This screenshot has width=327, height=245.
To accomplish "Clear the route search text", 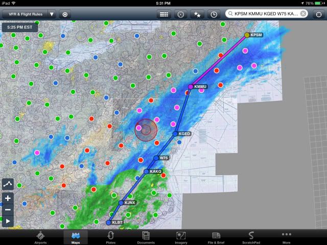I will (x=303, y=14).
